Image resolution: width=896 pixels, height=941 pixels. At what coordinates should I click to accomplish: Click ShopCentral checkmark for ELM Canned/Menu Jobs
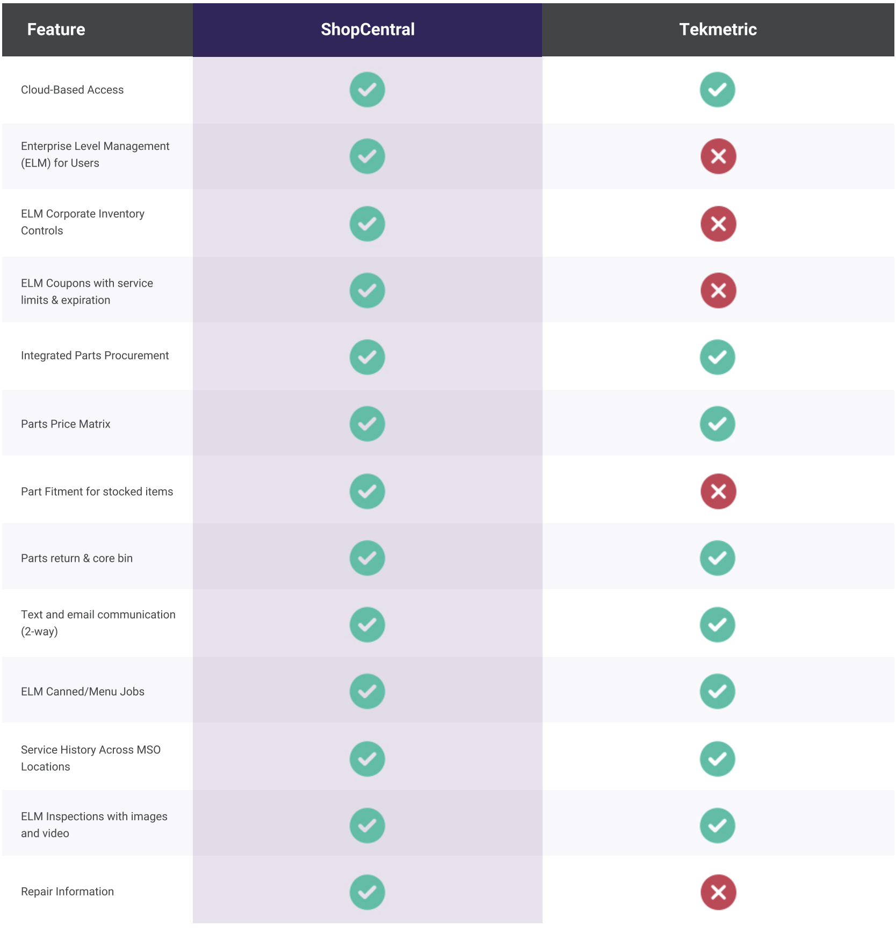click(367, 691)
